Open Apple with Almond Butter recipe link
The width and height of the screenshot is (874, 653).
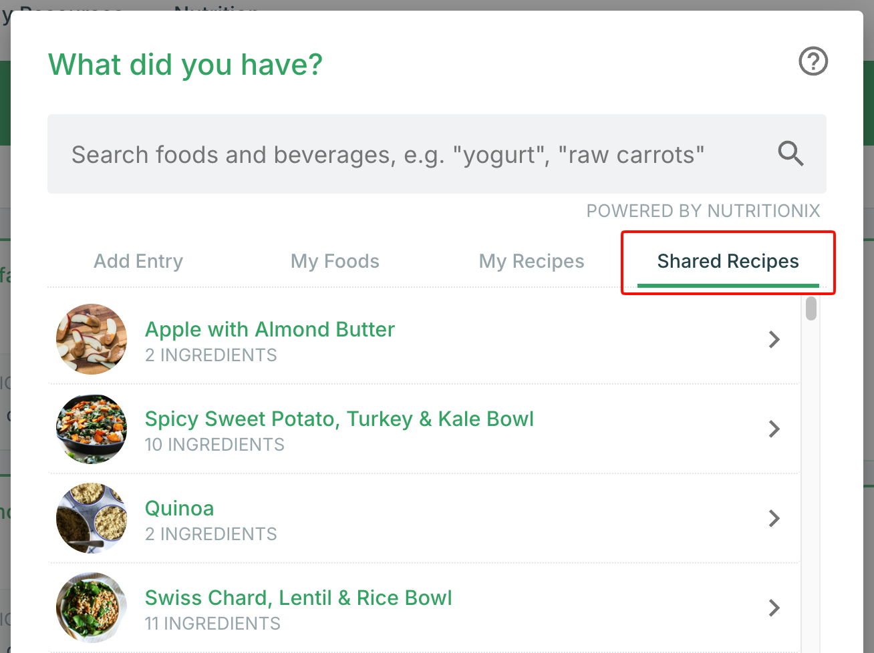point(270,329)
